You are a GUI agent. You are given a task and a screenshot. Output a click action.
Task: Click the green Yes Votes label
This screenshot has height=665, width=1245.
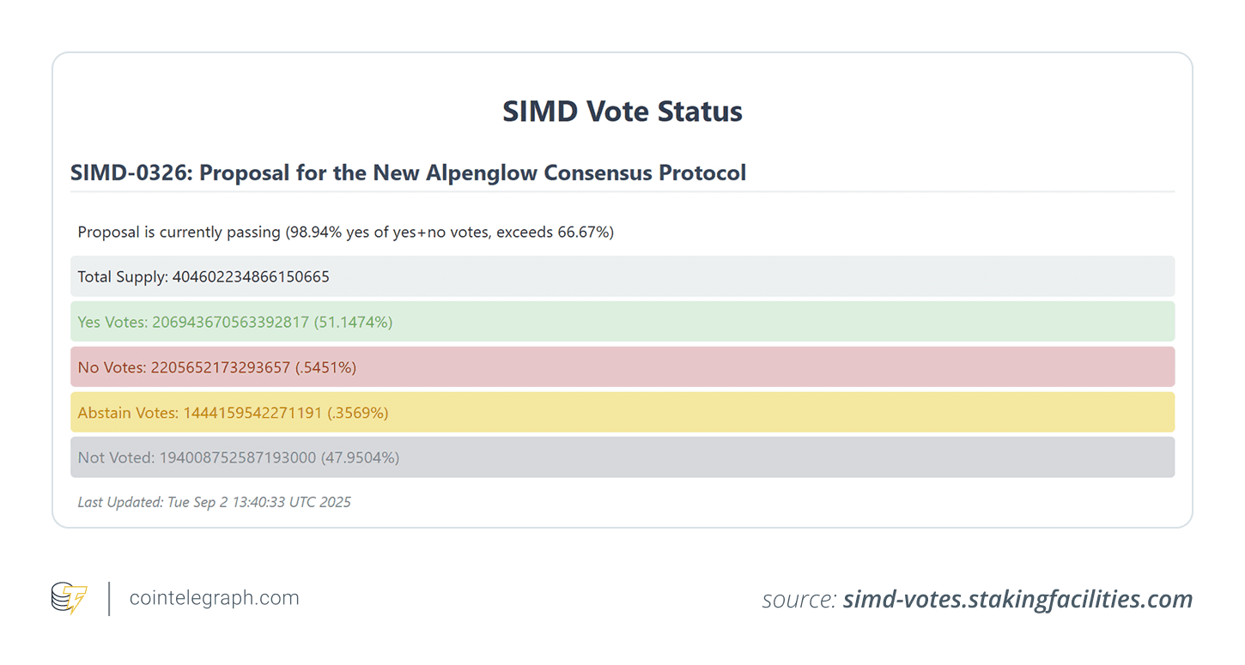(x=113, y=322)
